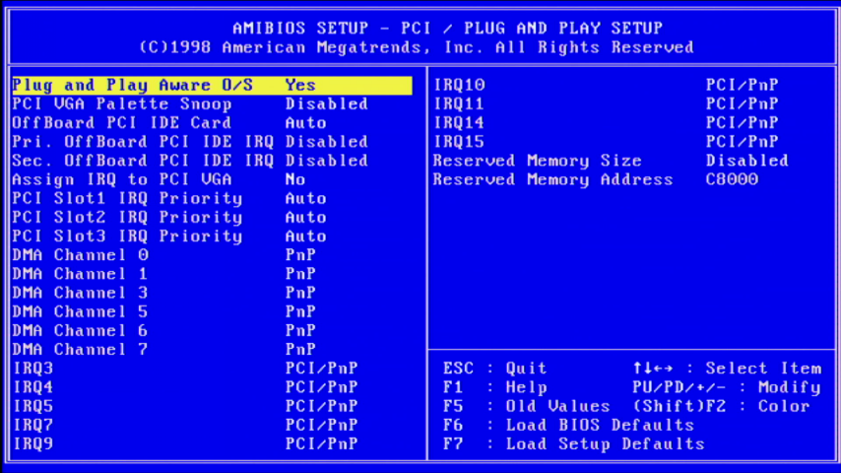The width and height of the screenshot is (841, 473).
Task: Select the Plug and Play Aware O/S option
Action: 133,86
